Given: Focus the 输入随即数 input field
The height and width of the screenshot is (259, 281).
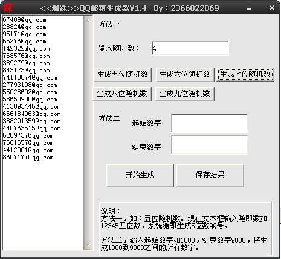Looking at the screenshot, I should click(x=190, y=48).
